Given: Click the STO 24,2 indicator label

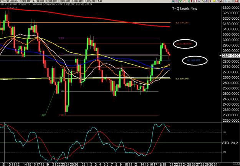Looking at the screenshot, I should pyautogui.click(x=230, y=143).
